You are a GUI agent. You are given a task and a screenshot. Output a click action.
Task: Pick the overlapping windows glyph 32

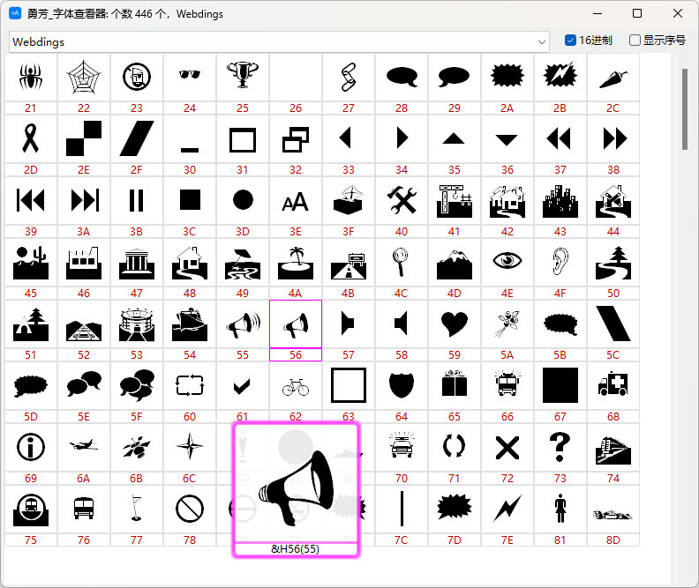(x=296, y=140)
